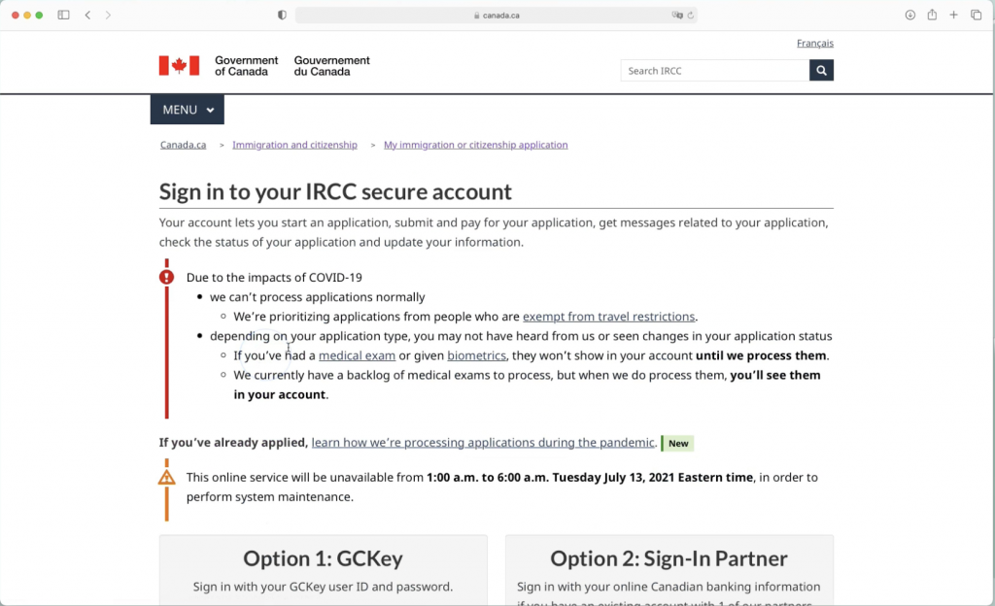Expand the MENU dropdown
Viewport: 995px width, 606px height.
click(188, 110)
